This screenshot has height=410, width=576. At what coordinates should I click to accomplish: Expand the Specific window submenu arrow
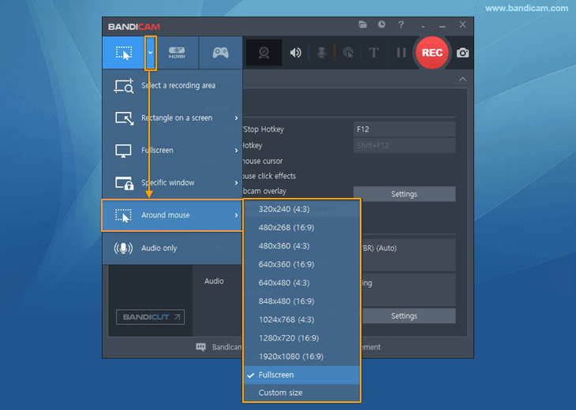pos(236,182)
